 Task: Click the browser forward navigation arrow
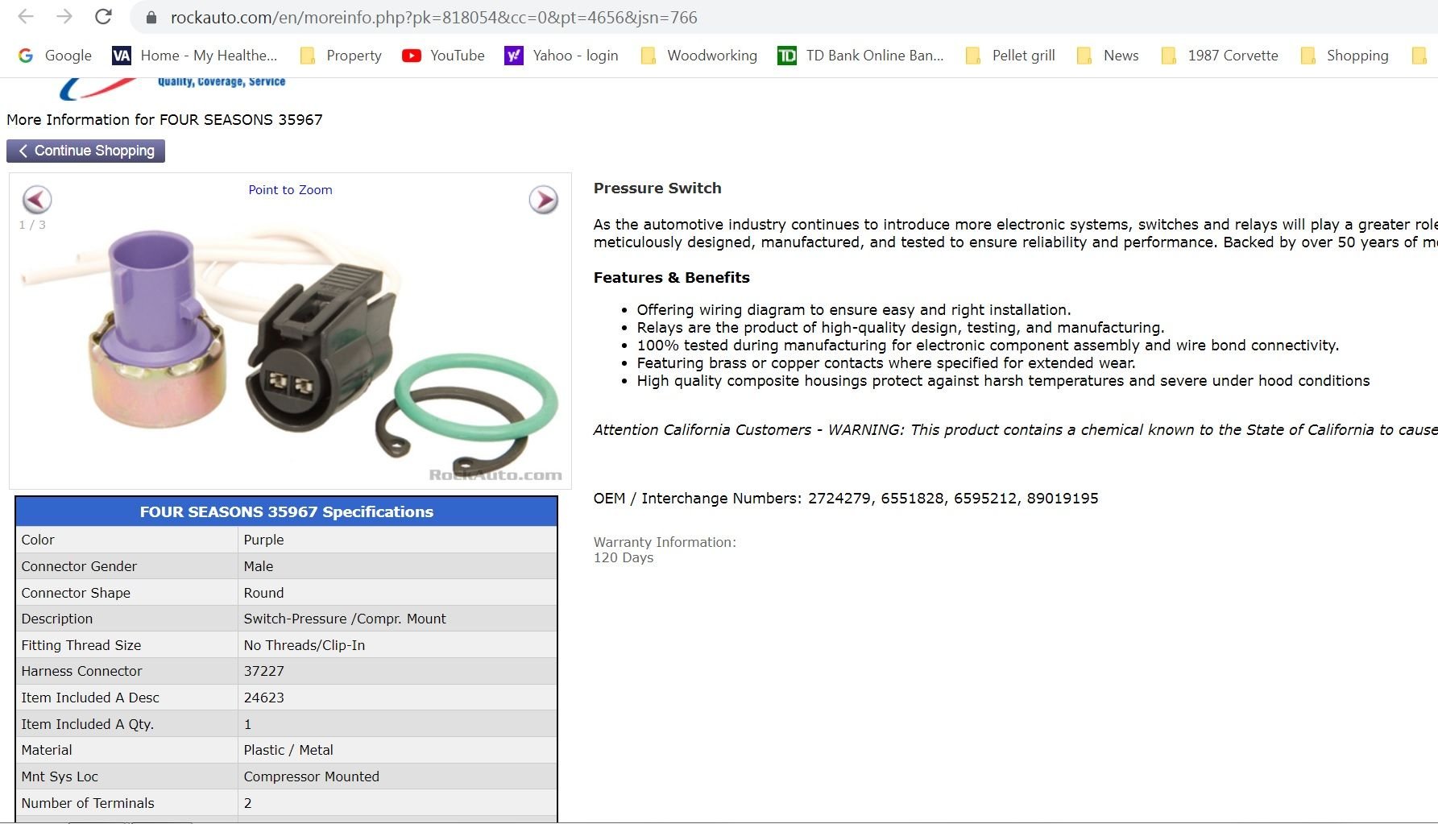[63, 17]
